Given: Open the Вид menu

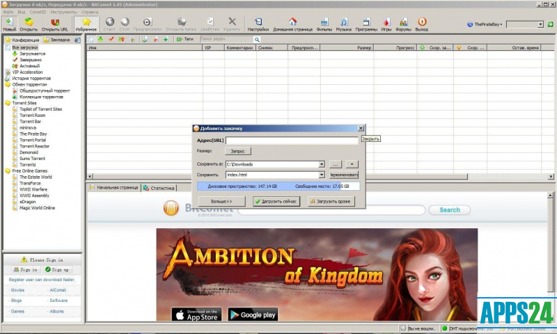Looking at the screenshot, I should [x=22, y=12].
